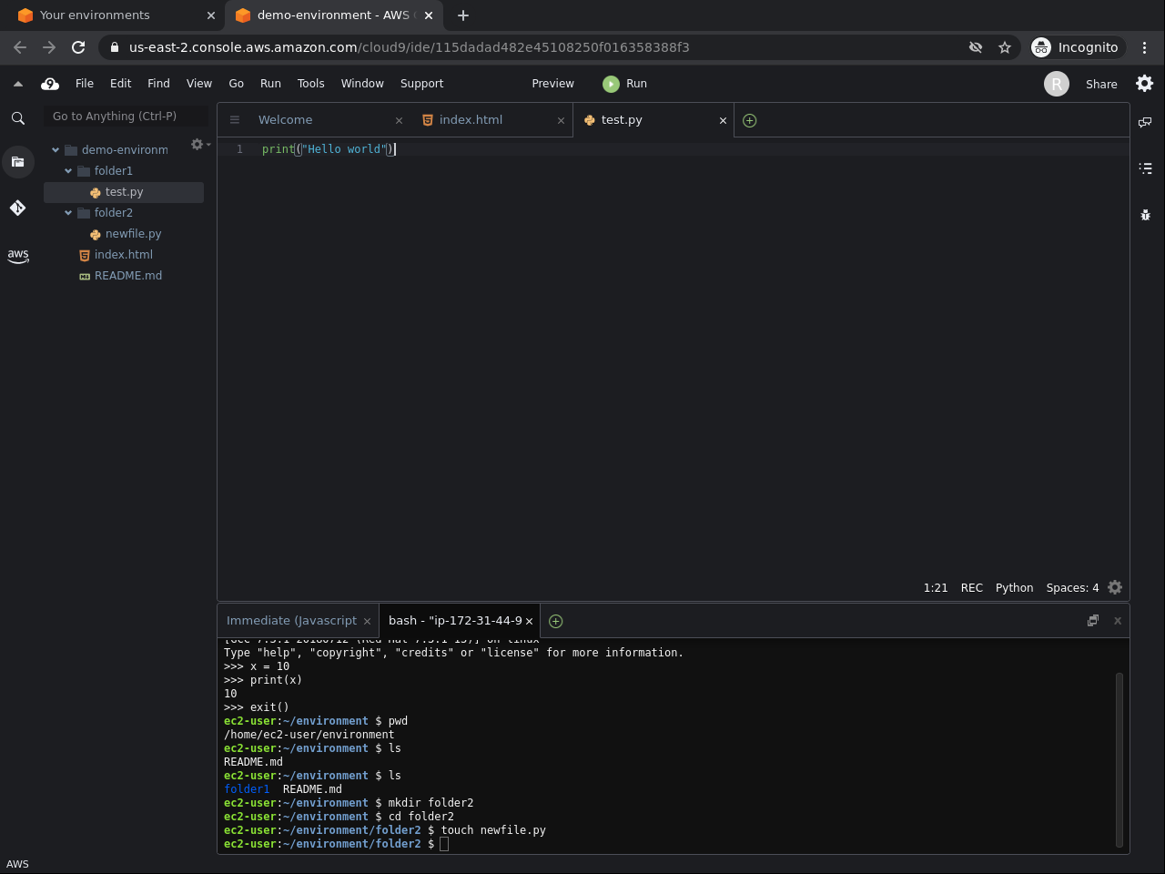
Task: Open the Collaborate panel on right edge
Action: click(x=1145, y=122)
